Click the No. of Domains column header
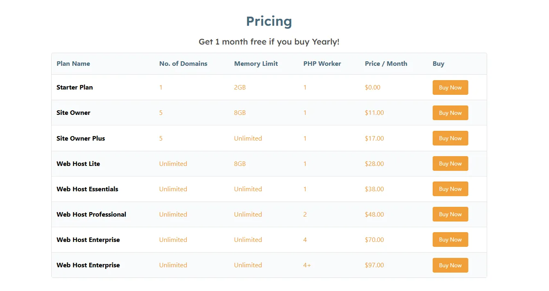Image resolution: width=549 pixels, height=291 pixels. (x=183, y=63)
